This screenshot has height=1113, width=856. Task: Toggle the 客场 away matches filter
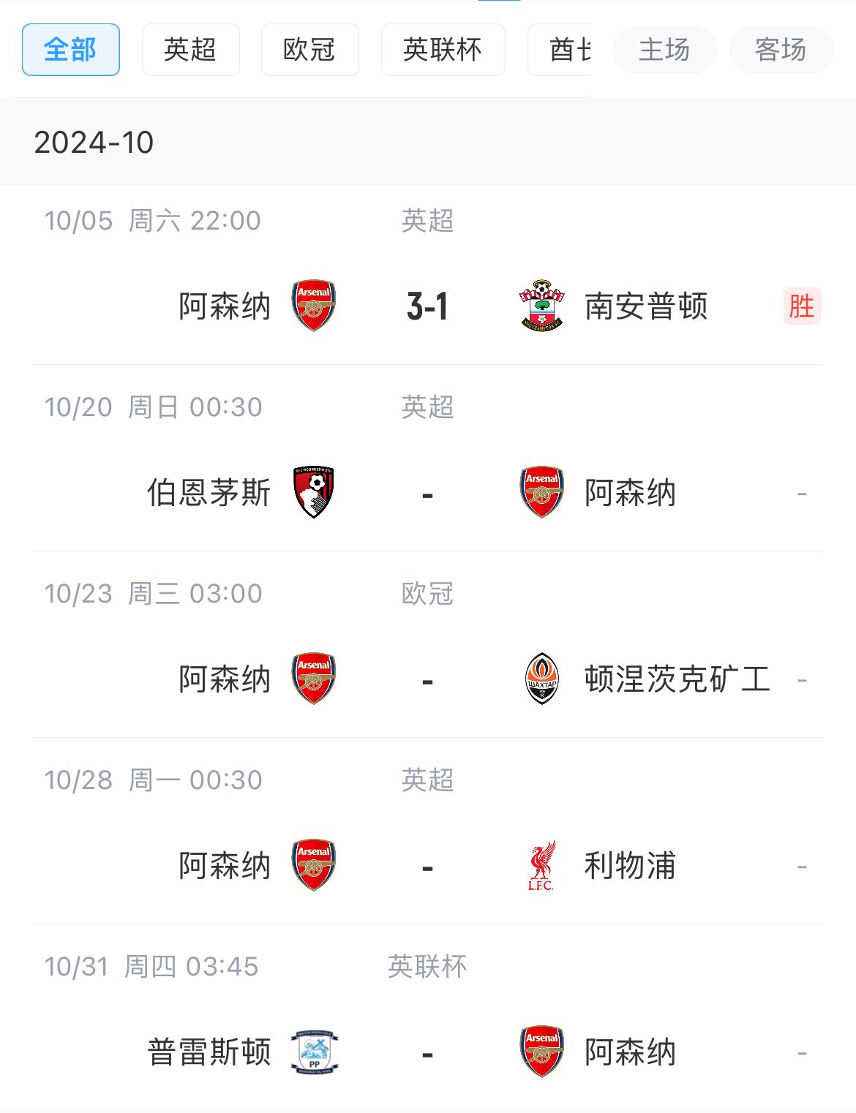tap(781, 50)
